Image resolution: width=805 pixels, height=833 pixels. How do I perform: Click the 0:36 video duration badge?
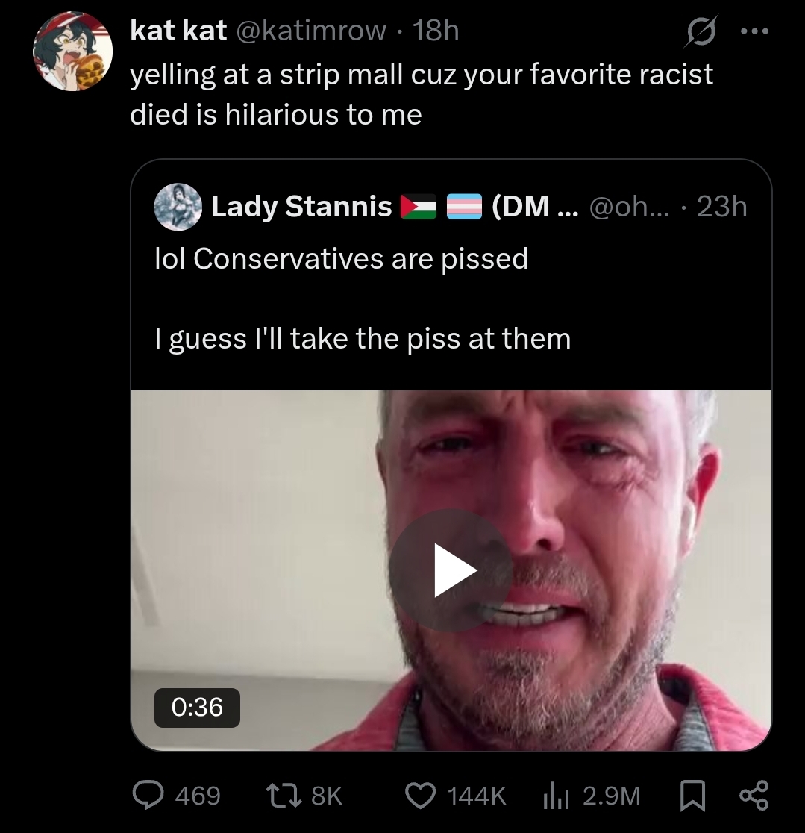197,707
